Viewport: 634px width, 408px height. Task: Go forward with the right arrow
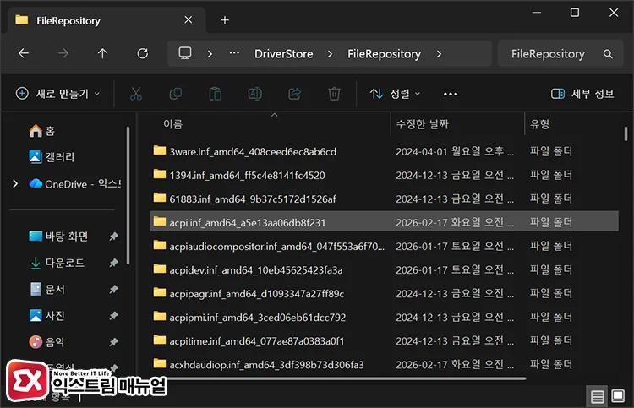63,53
